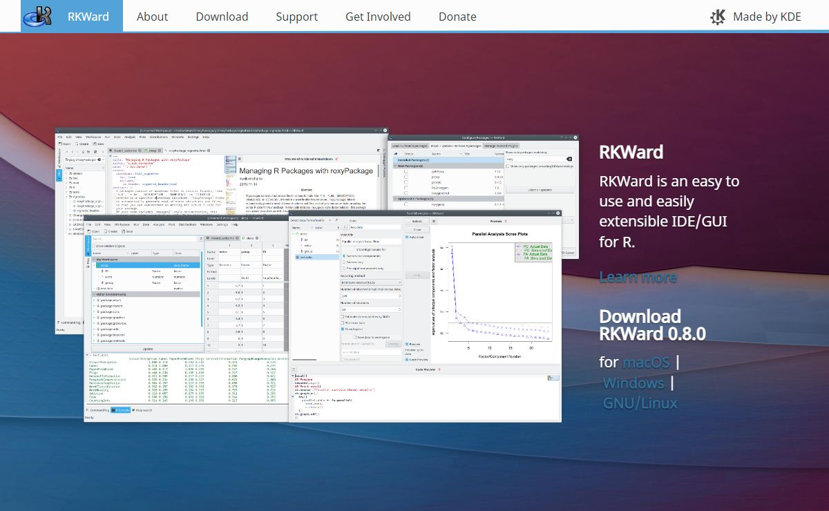Screen dimensions: 829x511
Task: Open Plots menu in roxyPackage window
Action: point(142,137)
